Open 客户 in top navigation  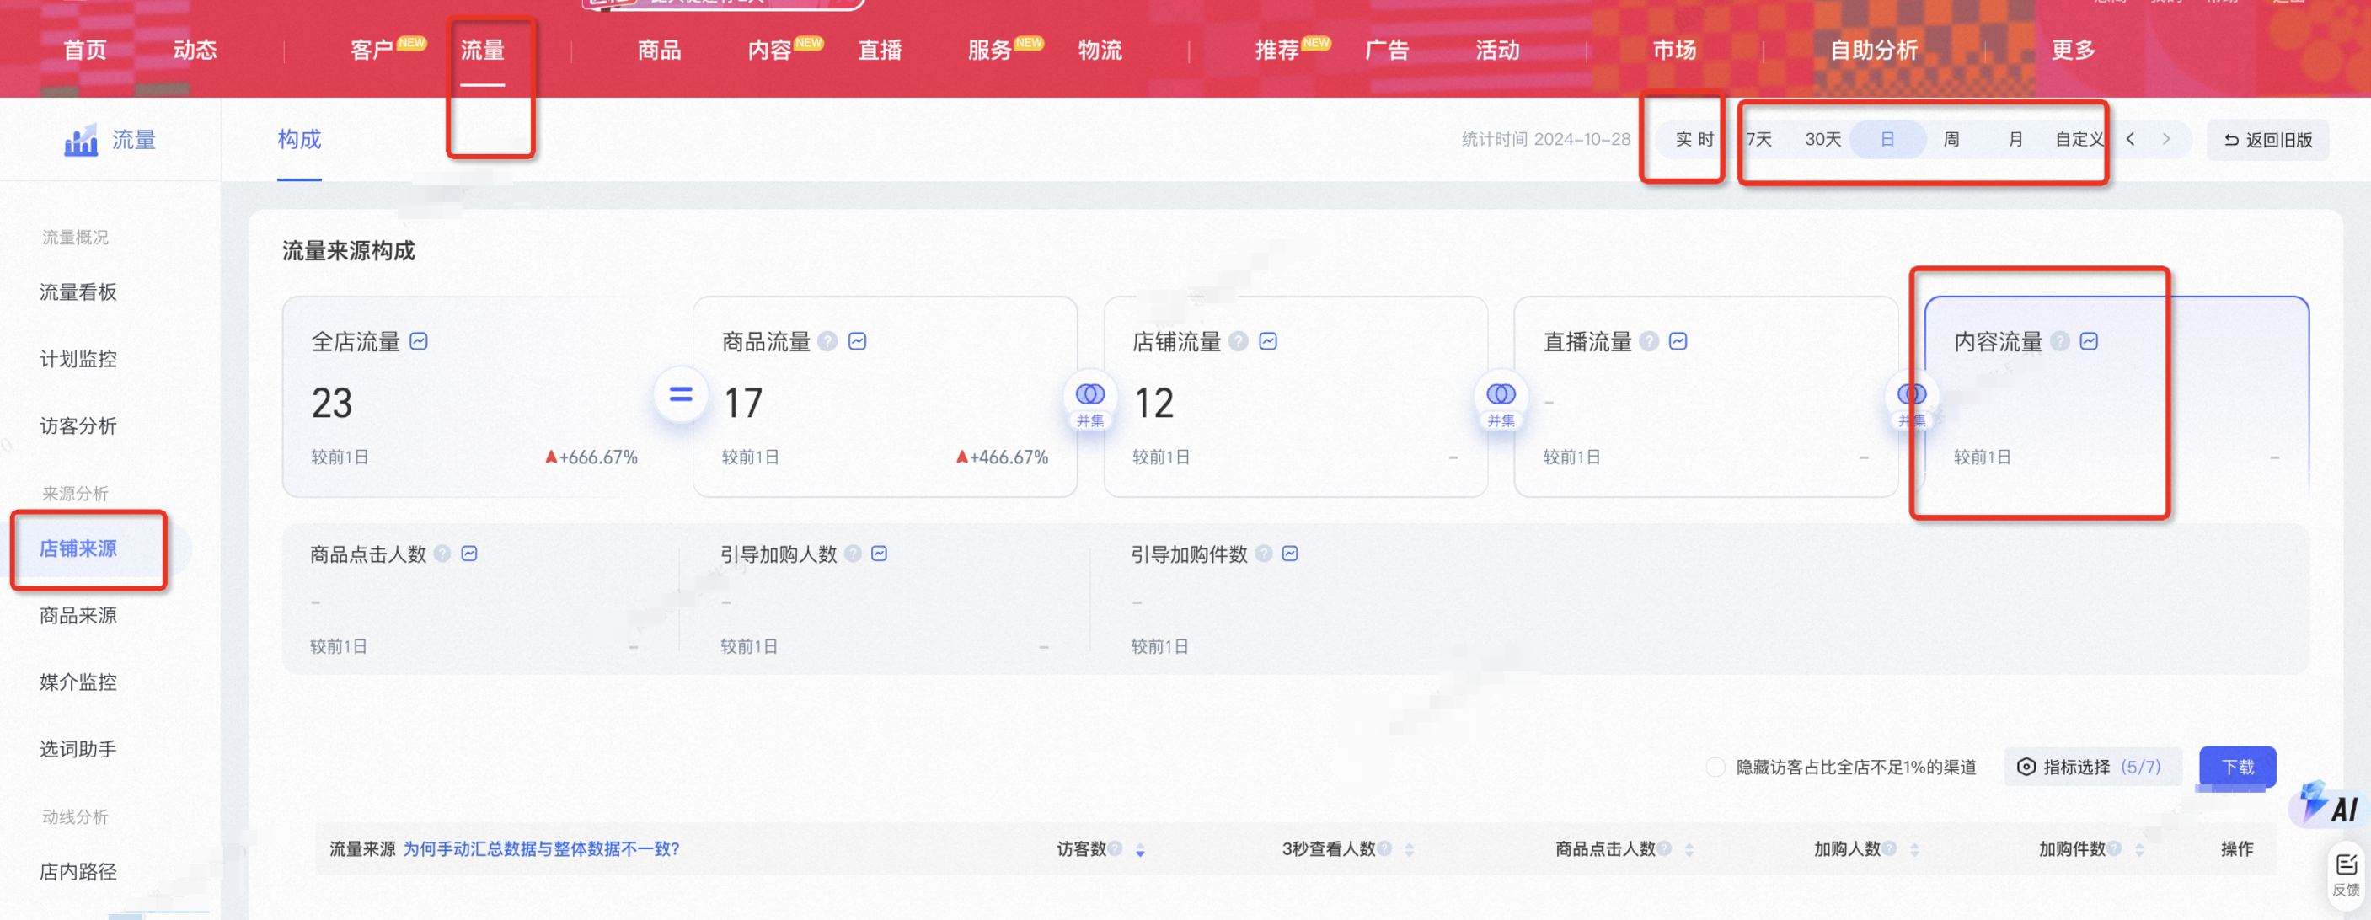click(x=371, y=50)
